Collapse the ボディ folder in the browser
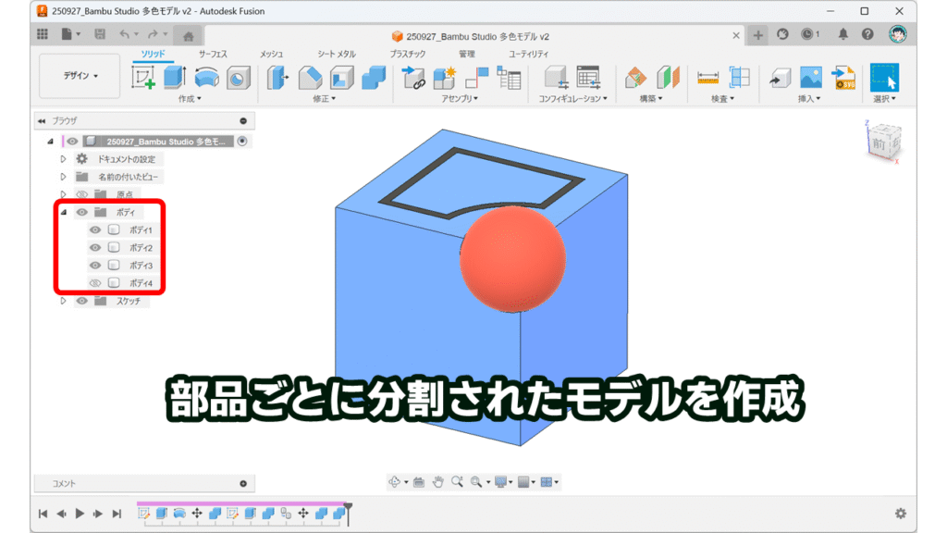Screen dimensions: 947x533 tap(63, 213)
